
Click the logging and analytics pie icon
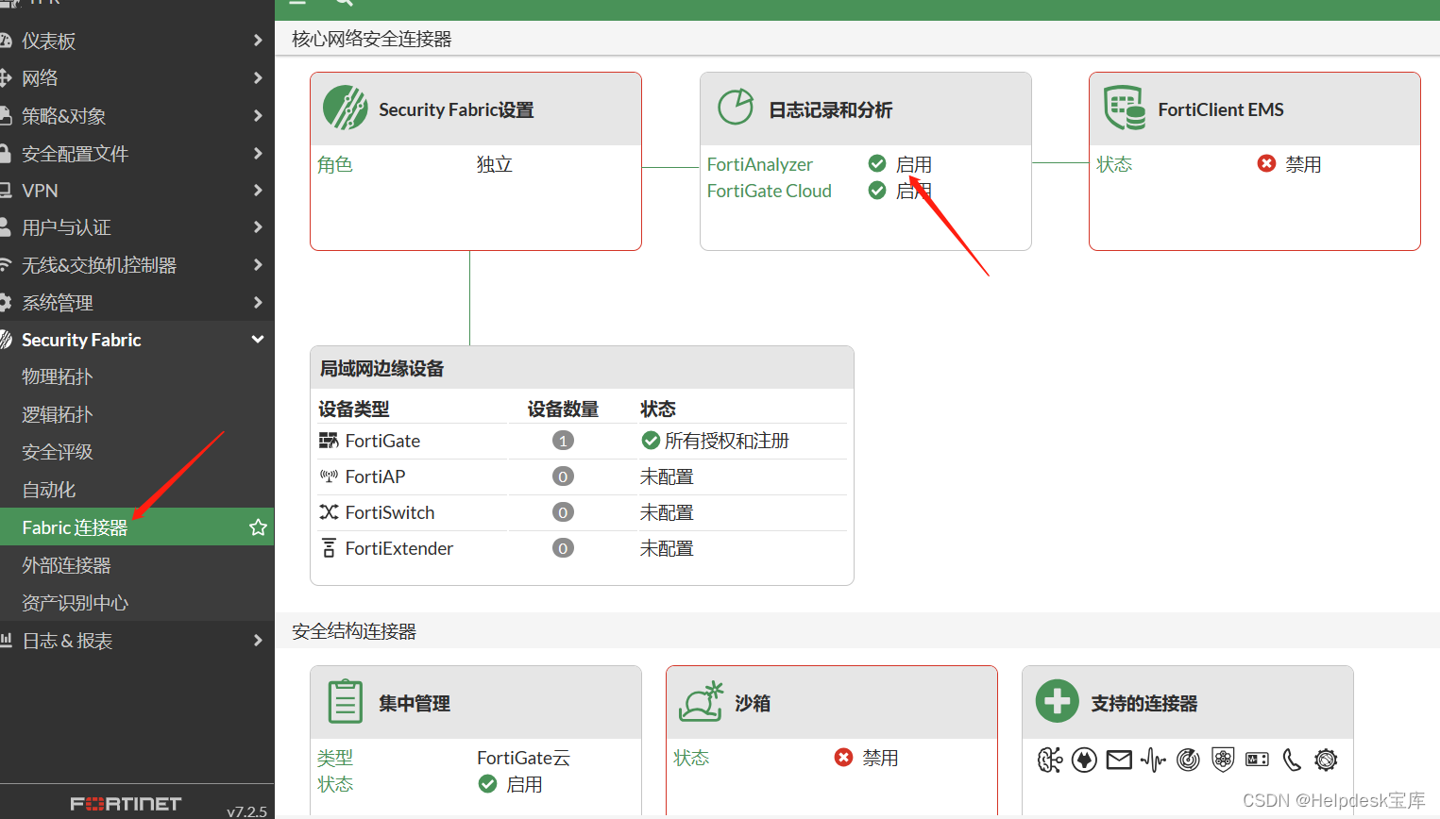point(736,107)
